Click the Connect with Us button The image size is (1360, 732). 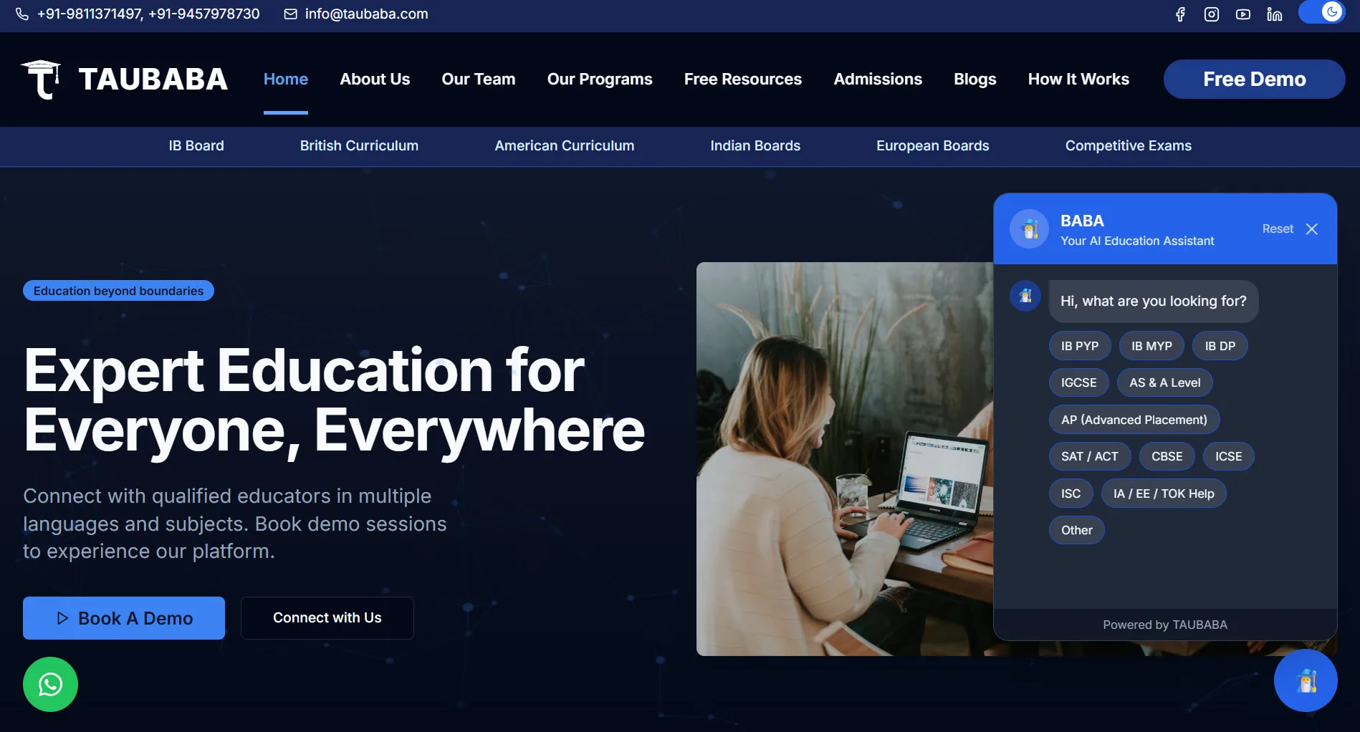(x=327, y=618)
